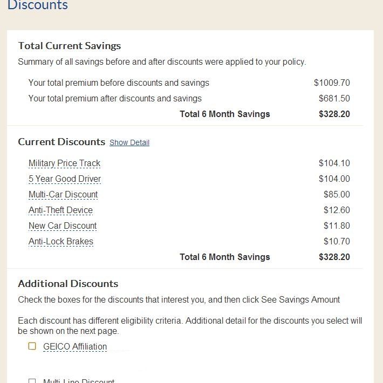The image size is (383, 383).
Task: Click the Show Detail link
Action: tap(129, 143)
